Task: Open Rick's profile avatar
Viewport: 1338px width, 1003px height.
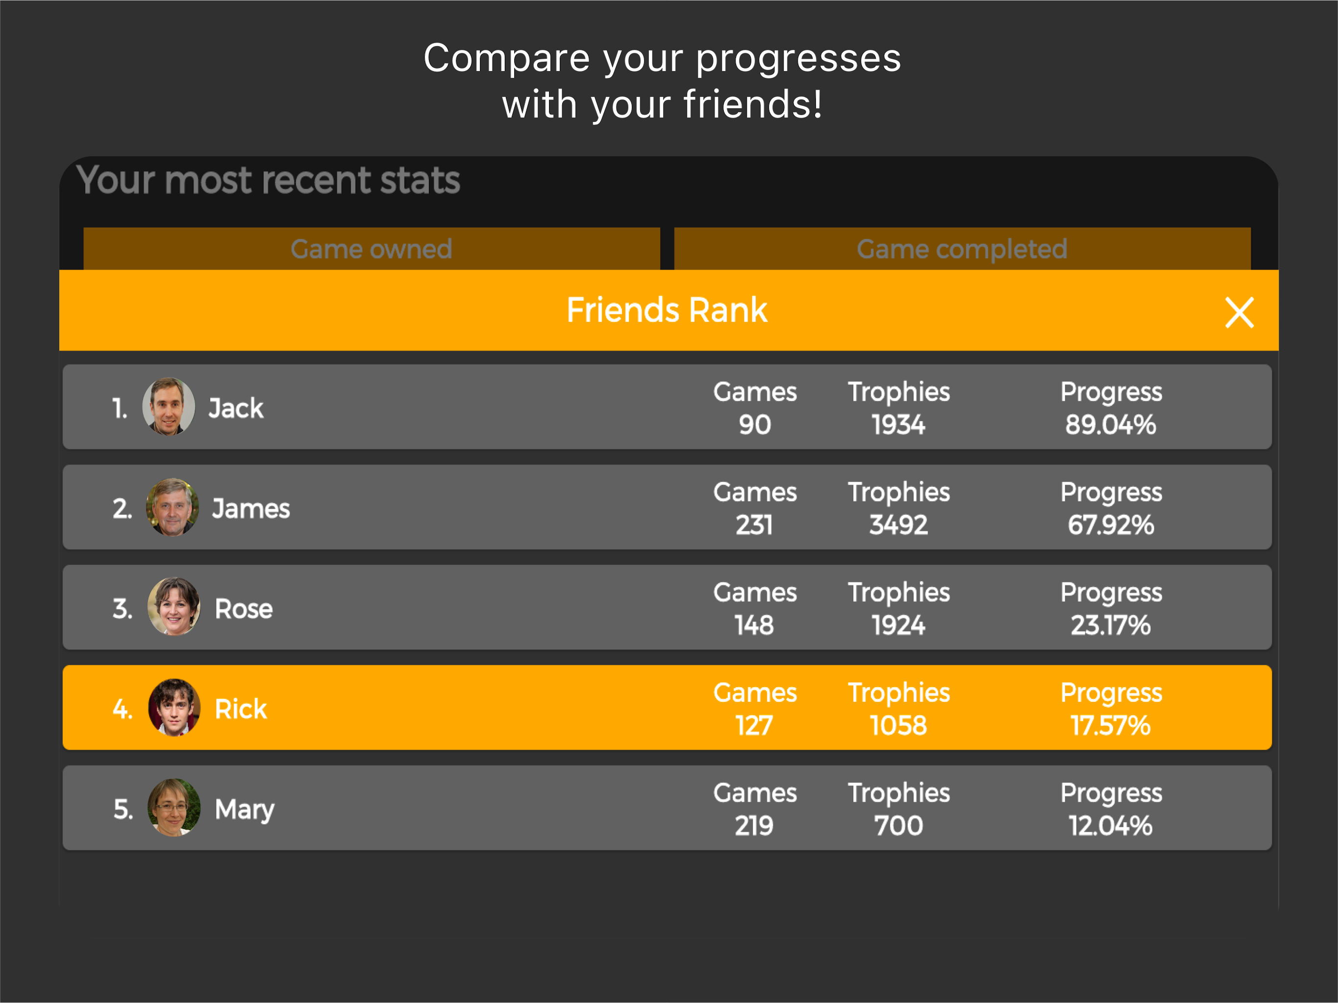Action: tap(174, 707)
